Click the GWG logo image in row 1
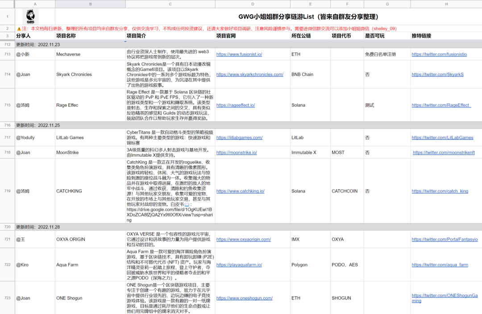 pyautogui.click(x=30, y=16)
